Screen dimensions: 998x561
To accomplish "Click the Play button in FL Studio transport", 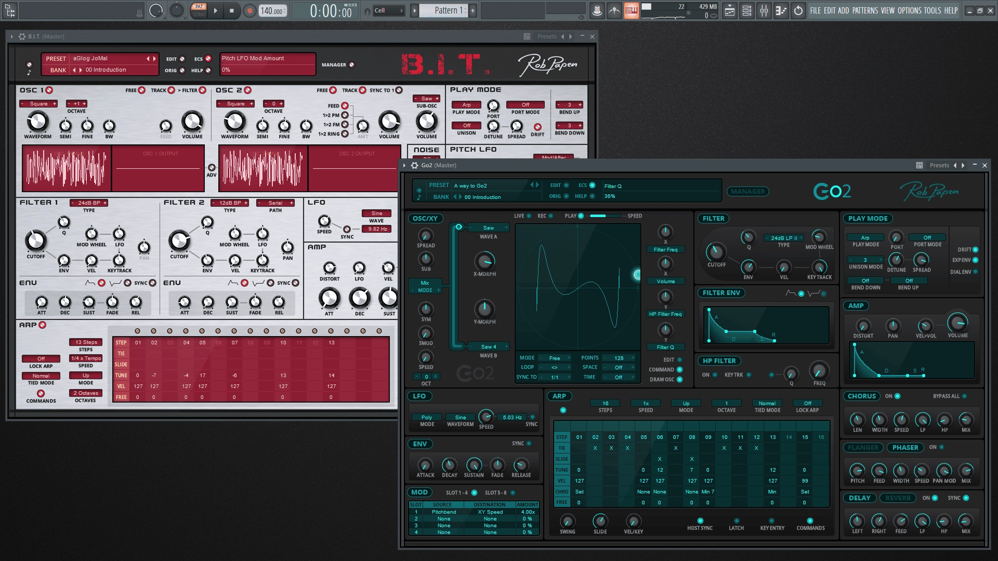I will coord(215,10).
